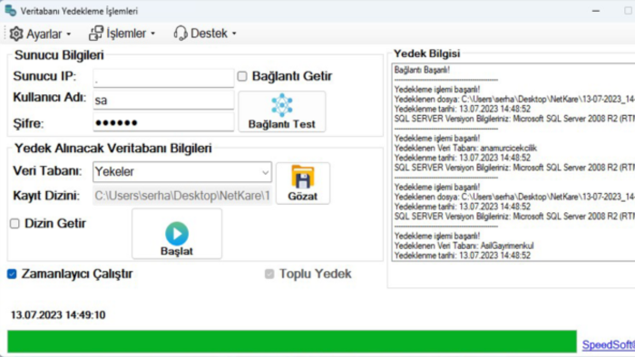Click in the Sunucu IP field
Screen dimensions: 635x357
163,78
